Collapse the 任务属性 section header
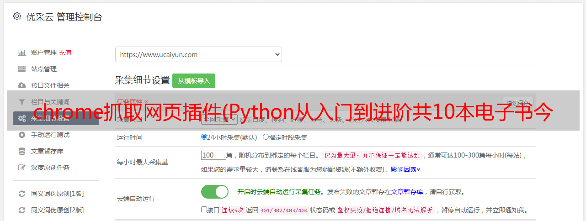This screenshot has width=586, height=221. coord(133,102)
